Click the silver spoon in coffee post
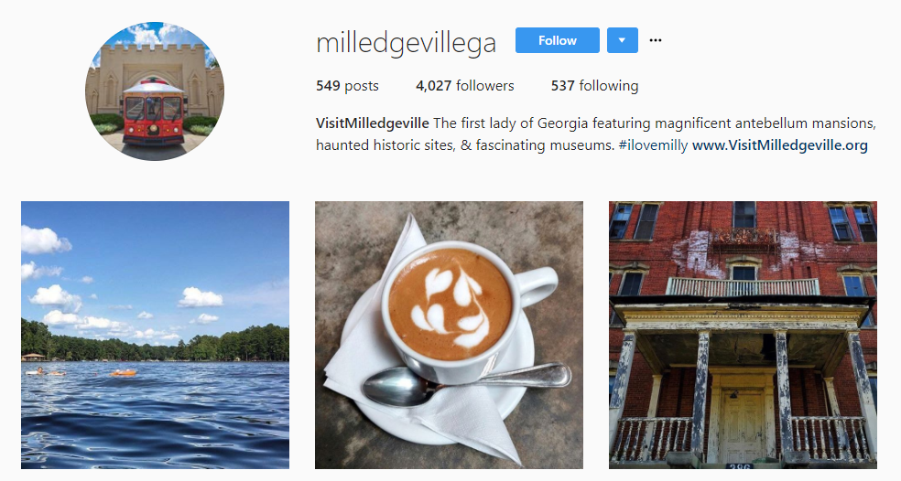 [467, 383]
